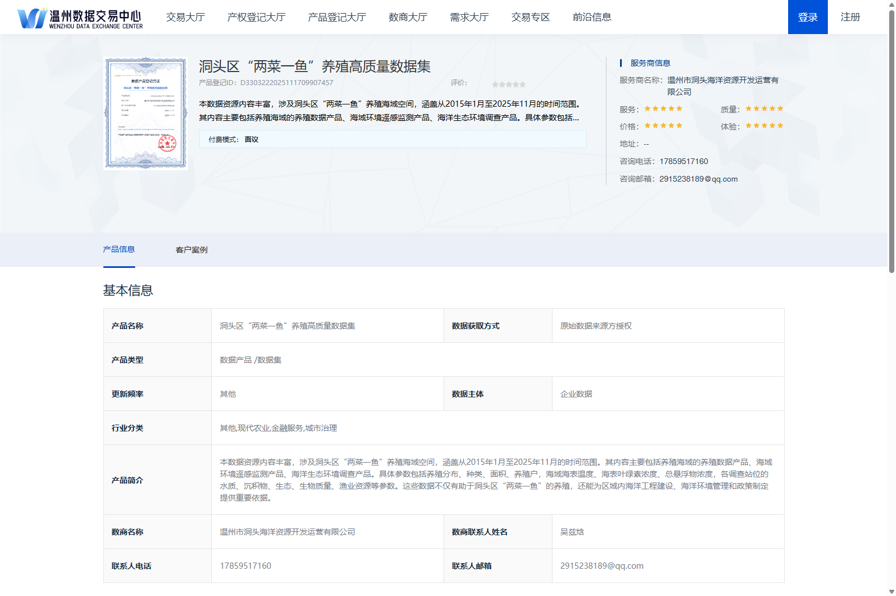Switch to the 产品信息 tab
The width and height of the screenshot is (896, 596).
(119, 249)
